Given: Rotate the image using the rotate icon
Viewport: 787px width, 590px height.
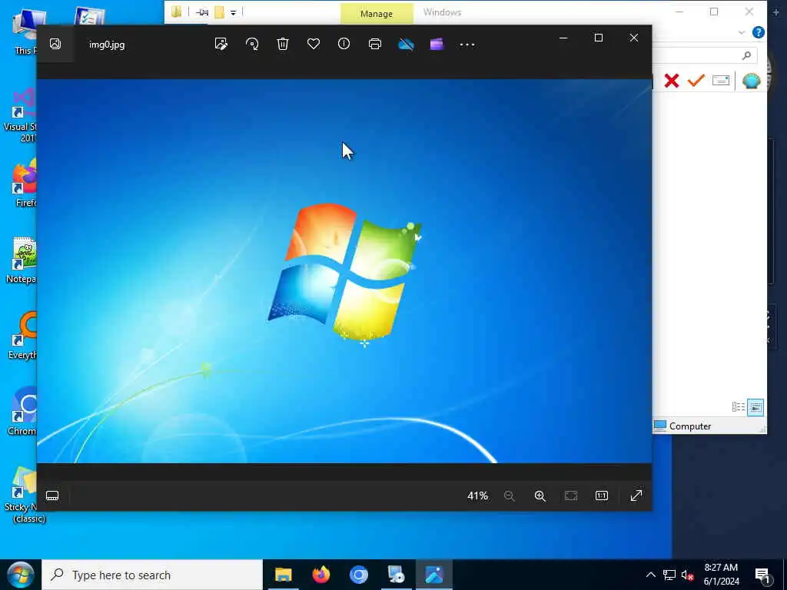Looking at the screenshot, I should pyautogui.click(x=252, y=44).
